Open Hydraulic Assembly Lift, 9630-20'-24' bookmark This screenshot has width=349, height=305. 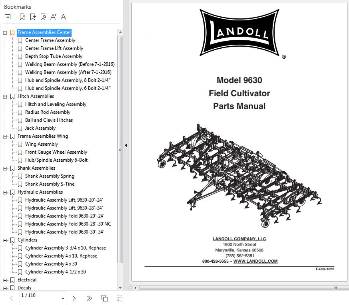[x=64, y=200]
